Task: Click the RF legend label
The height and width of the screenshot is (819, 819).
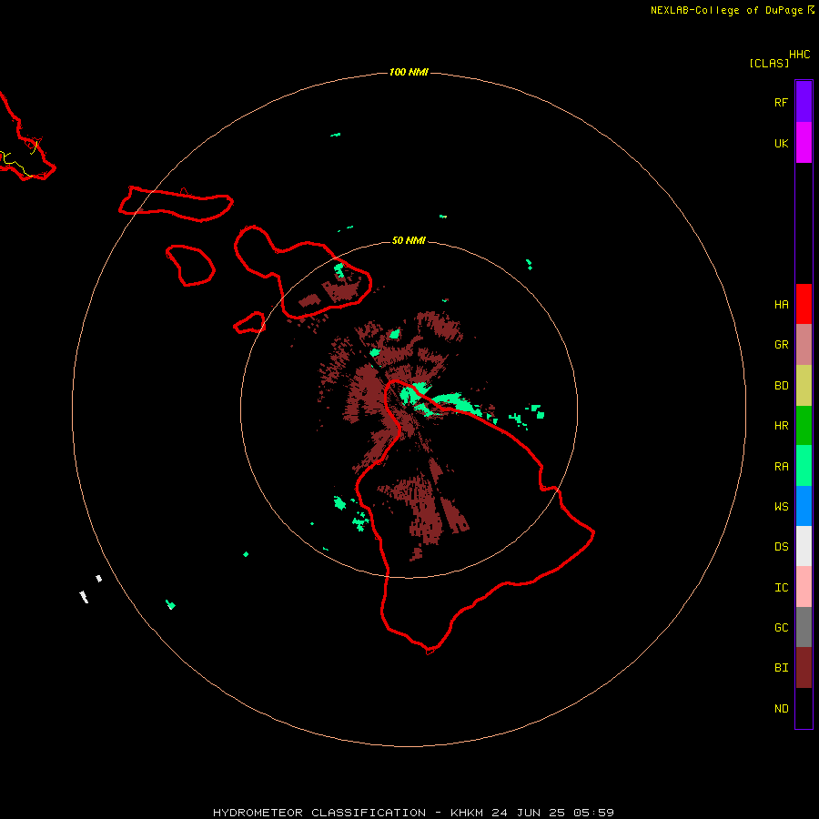Action: [781, 102]
